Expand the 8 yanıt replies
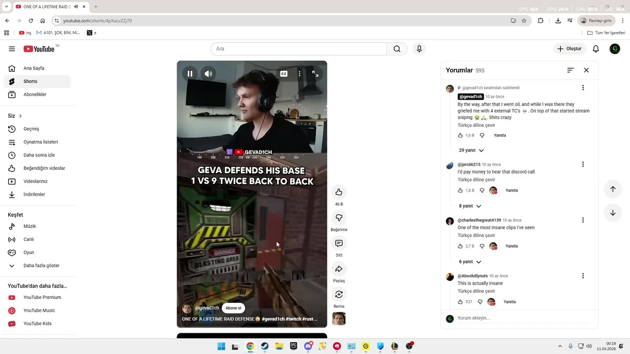The image size is (630, 354). [x=470, y=206]
